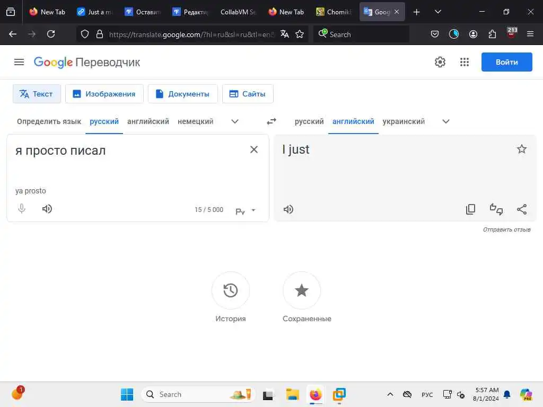Click the shield tracking protection icon
This screenshot has height=407, width=543.
pyautogui.click(x=85, y=34)
